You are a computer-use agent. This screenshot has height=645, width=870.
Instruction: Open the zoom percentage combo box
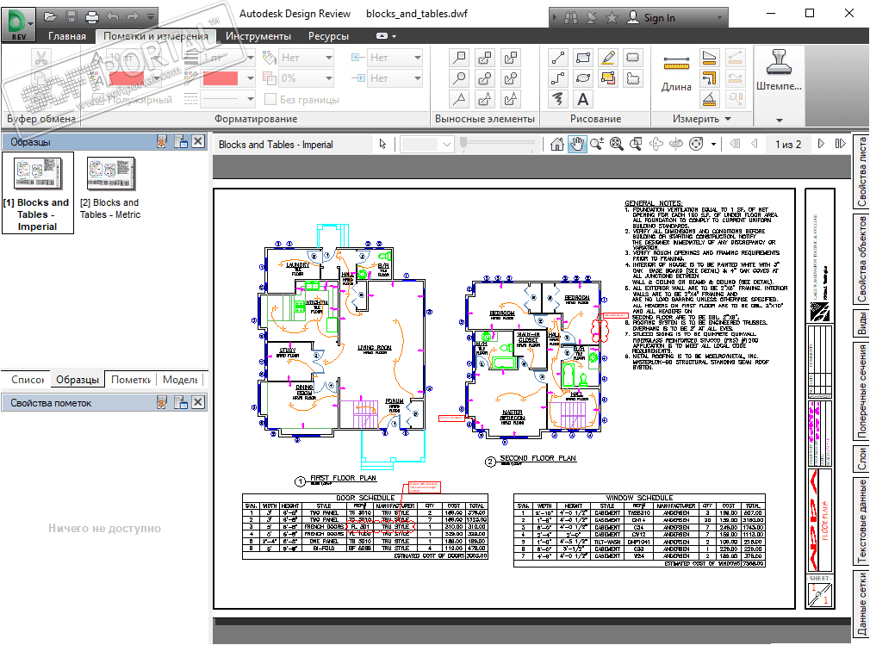click(x=427, y=144)
